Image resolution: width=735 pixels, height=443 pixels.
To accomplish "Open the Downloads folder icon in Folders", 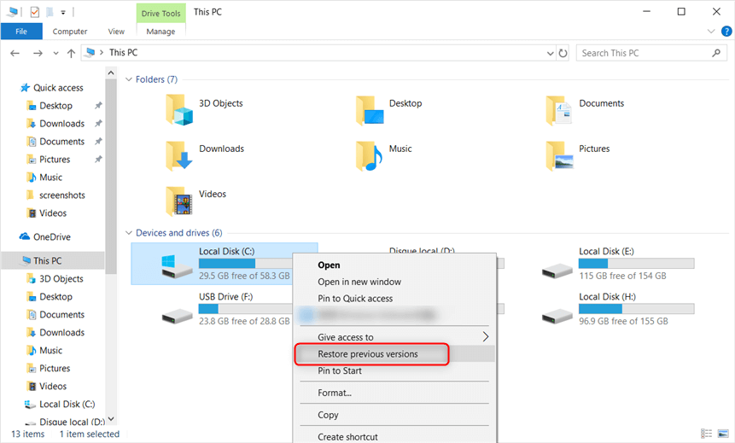I will tap(180, 154).
